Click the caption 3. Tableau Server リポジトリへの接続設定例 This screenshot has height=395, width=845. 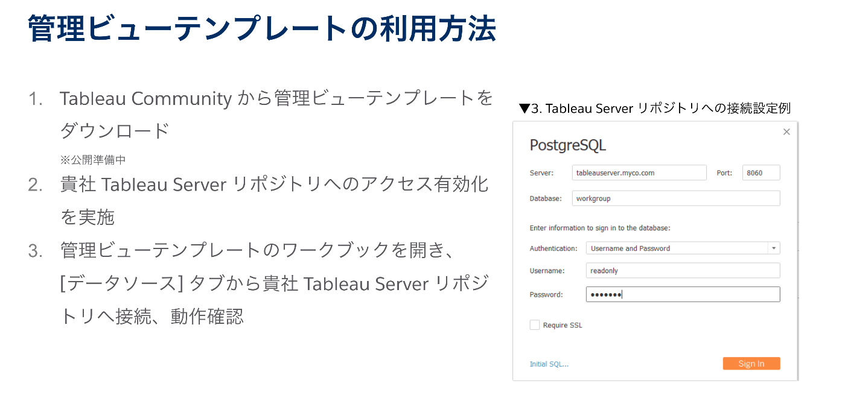coord(654,109)
